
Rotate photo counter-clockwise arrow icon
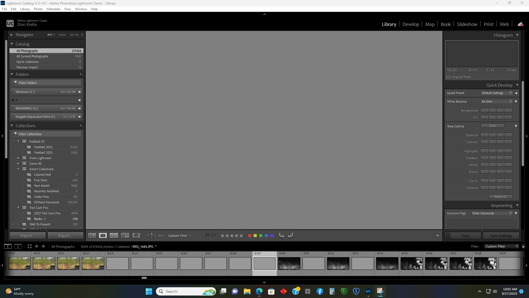(x=282, y=235)
